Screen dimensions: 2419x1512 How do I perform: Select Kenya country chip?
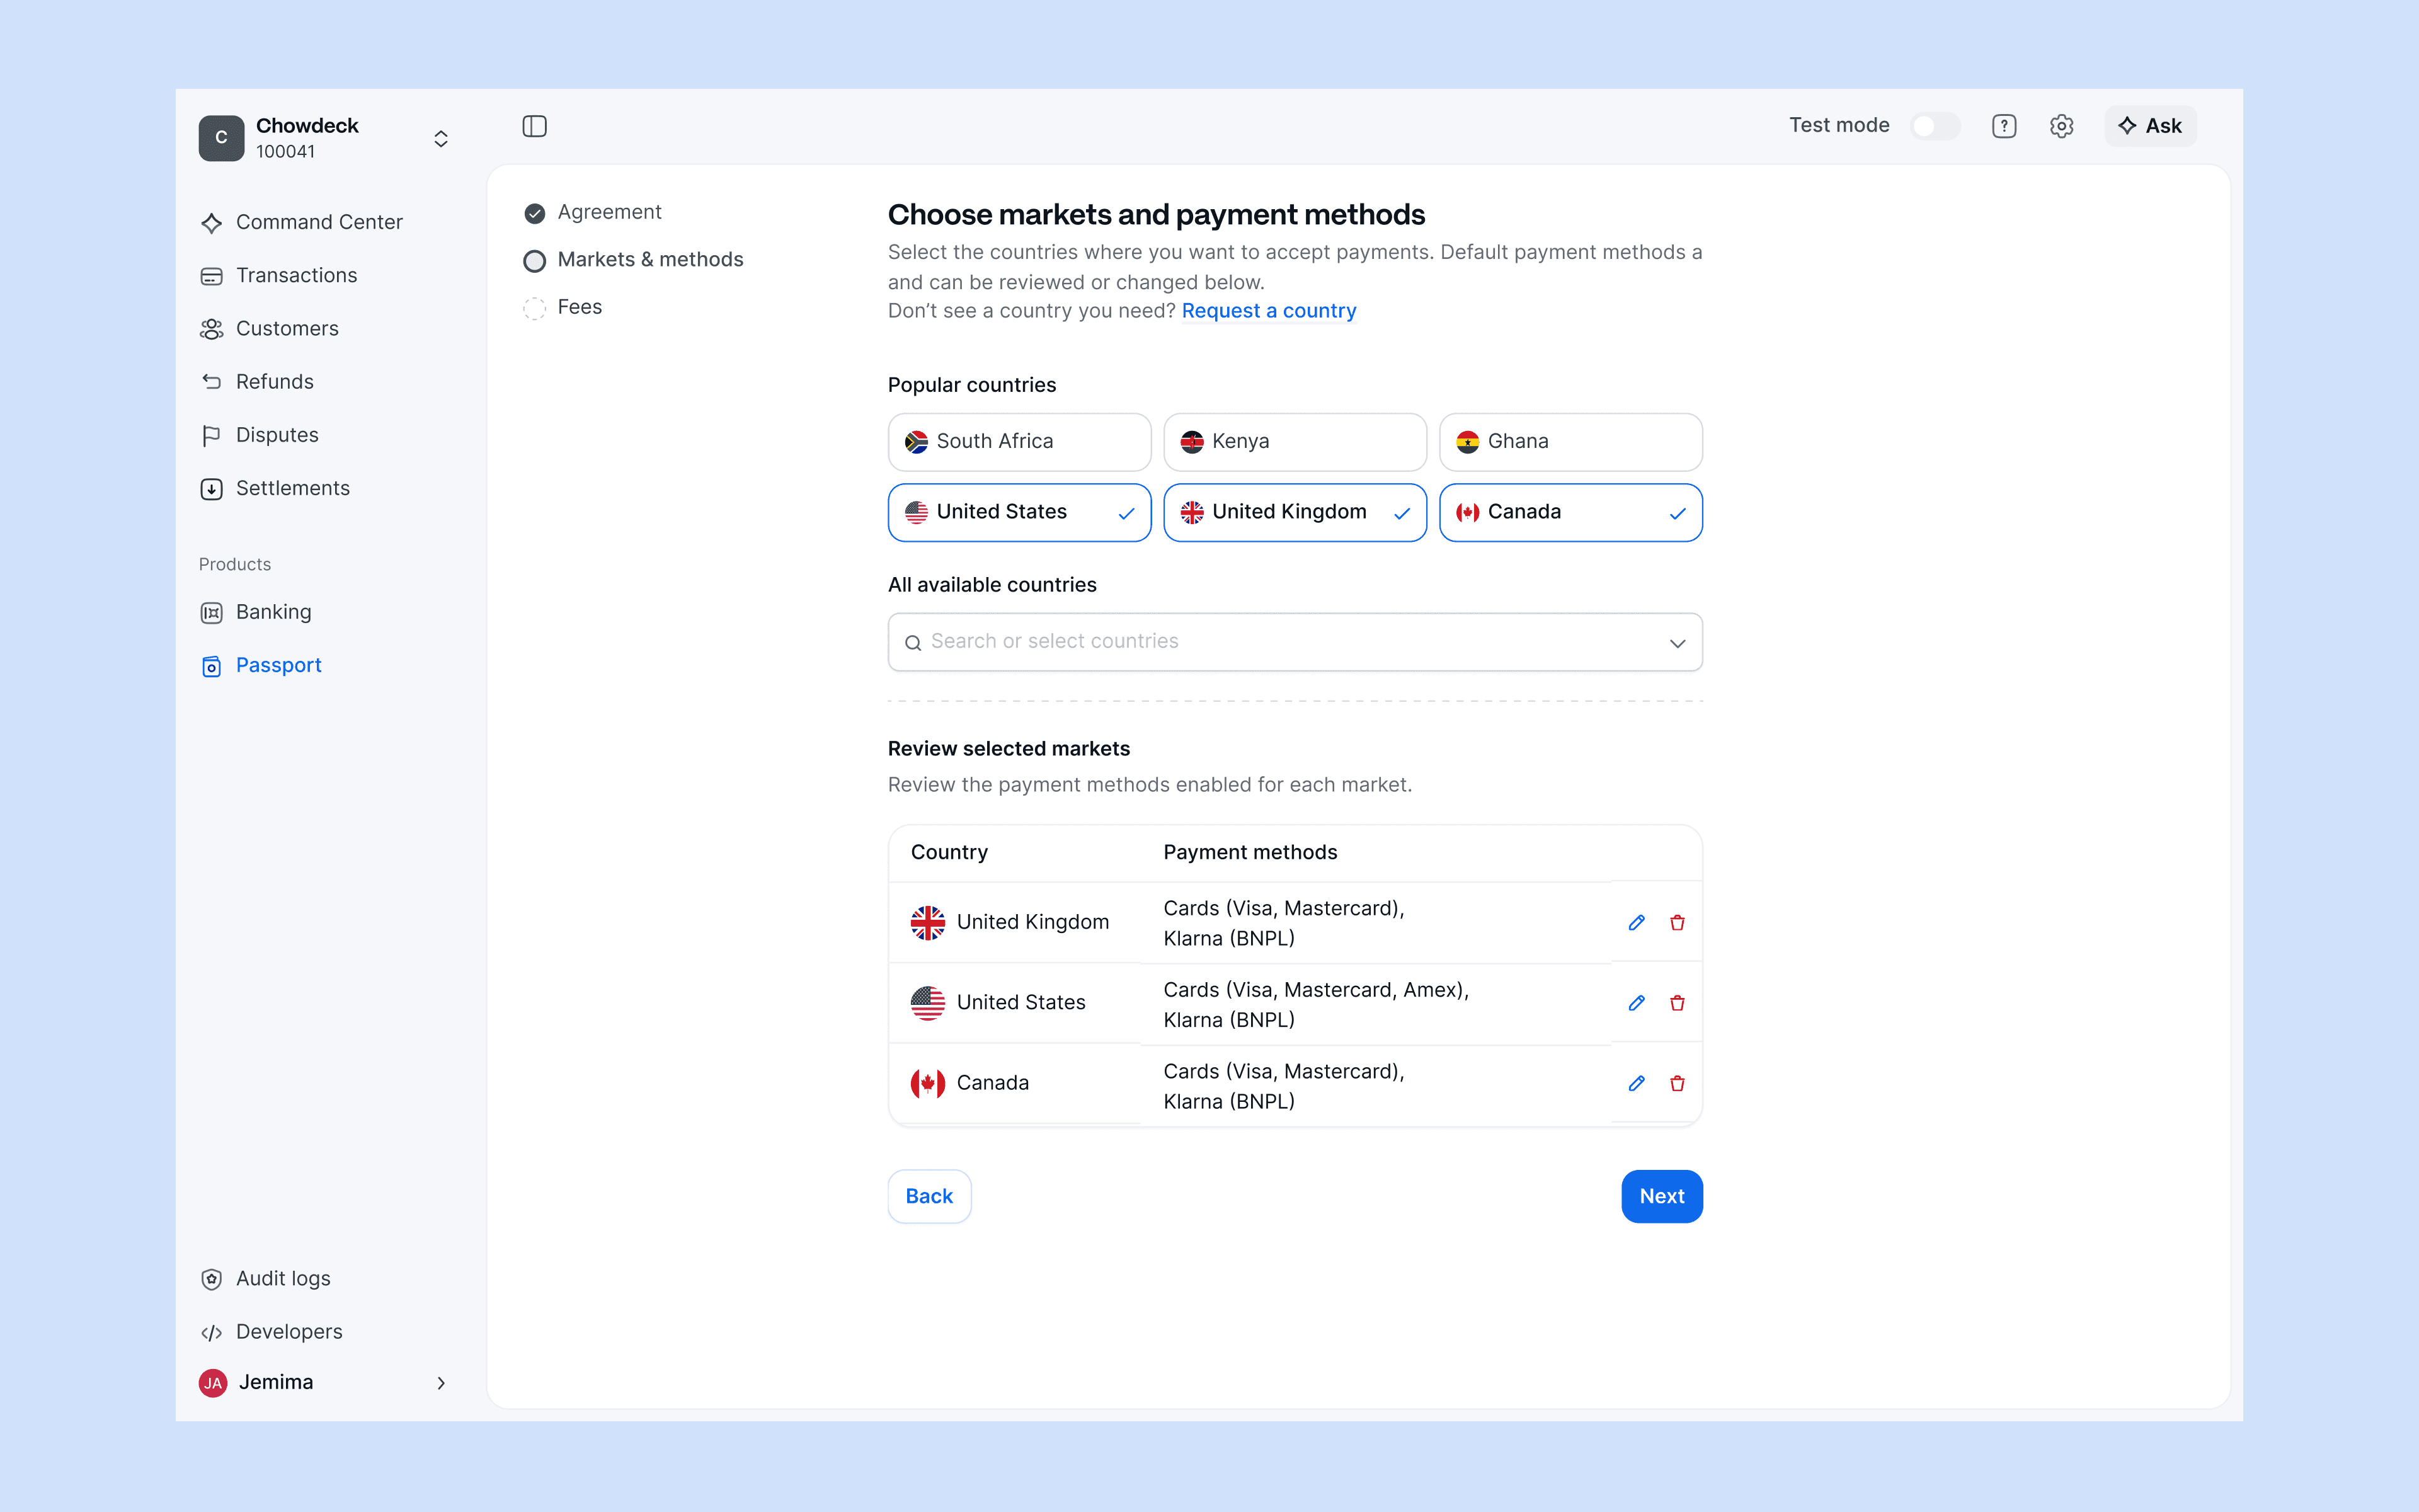point(1295,441)
